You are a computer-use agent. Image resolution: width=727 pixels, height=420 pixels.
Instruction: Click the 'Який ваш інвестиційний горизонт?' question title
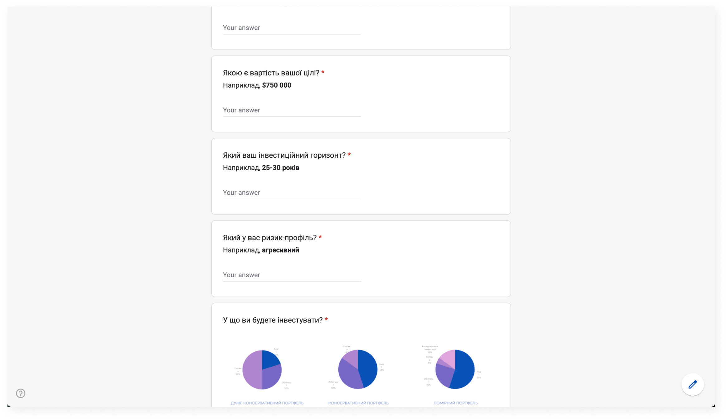pyautogui.click(x=284, y=155)
